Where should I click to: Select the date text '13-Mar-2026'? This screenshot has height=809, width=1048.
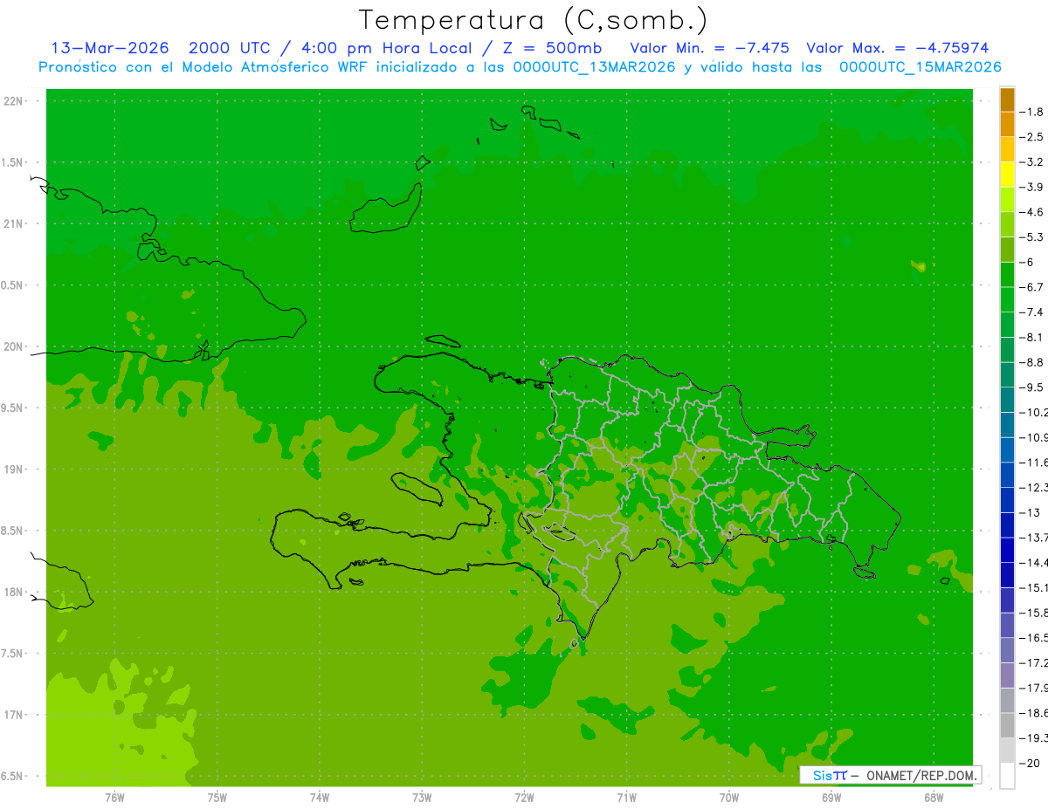tap(112, 48)
